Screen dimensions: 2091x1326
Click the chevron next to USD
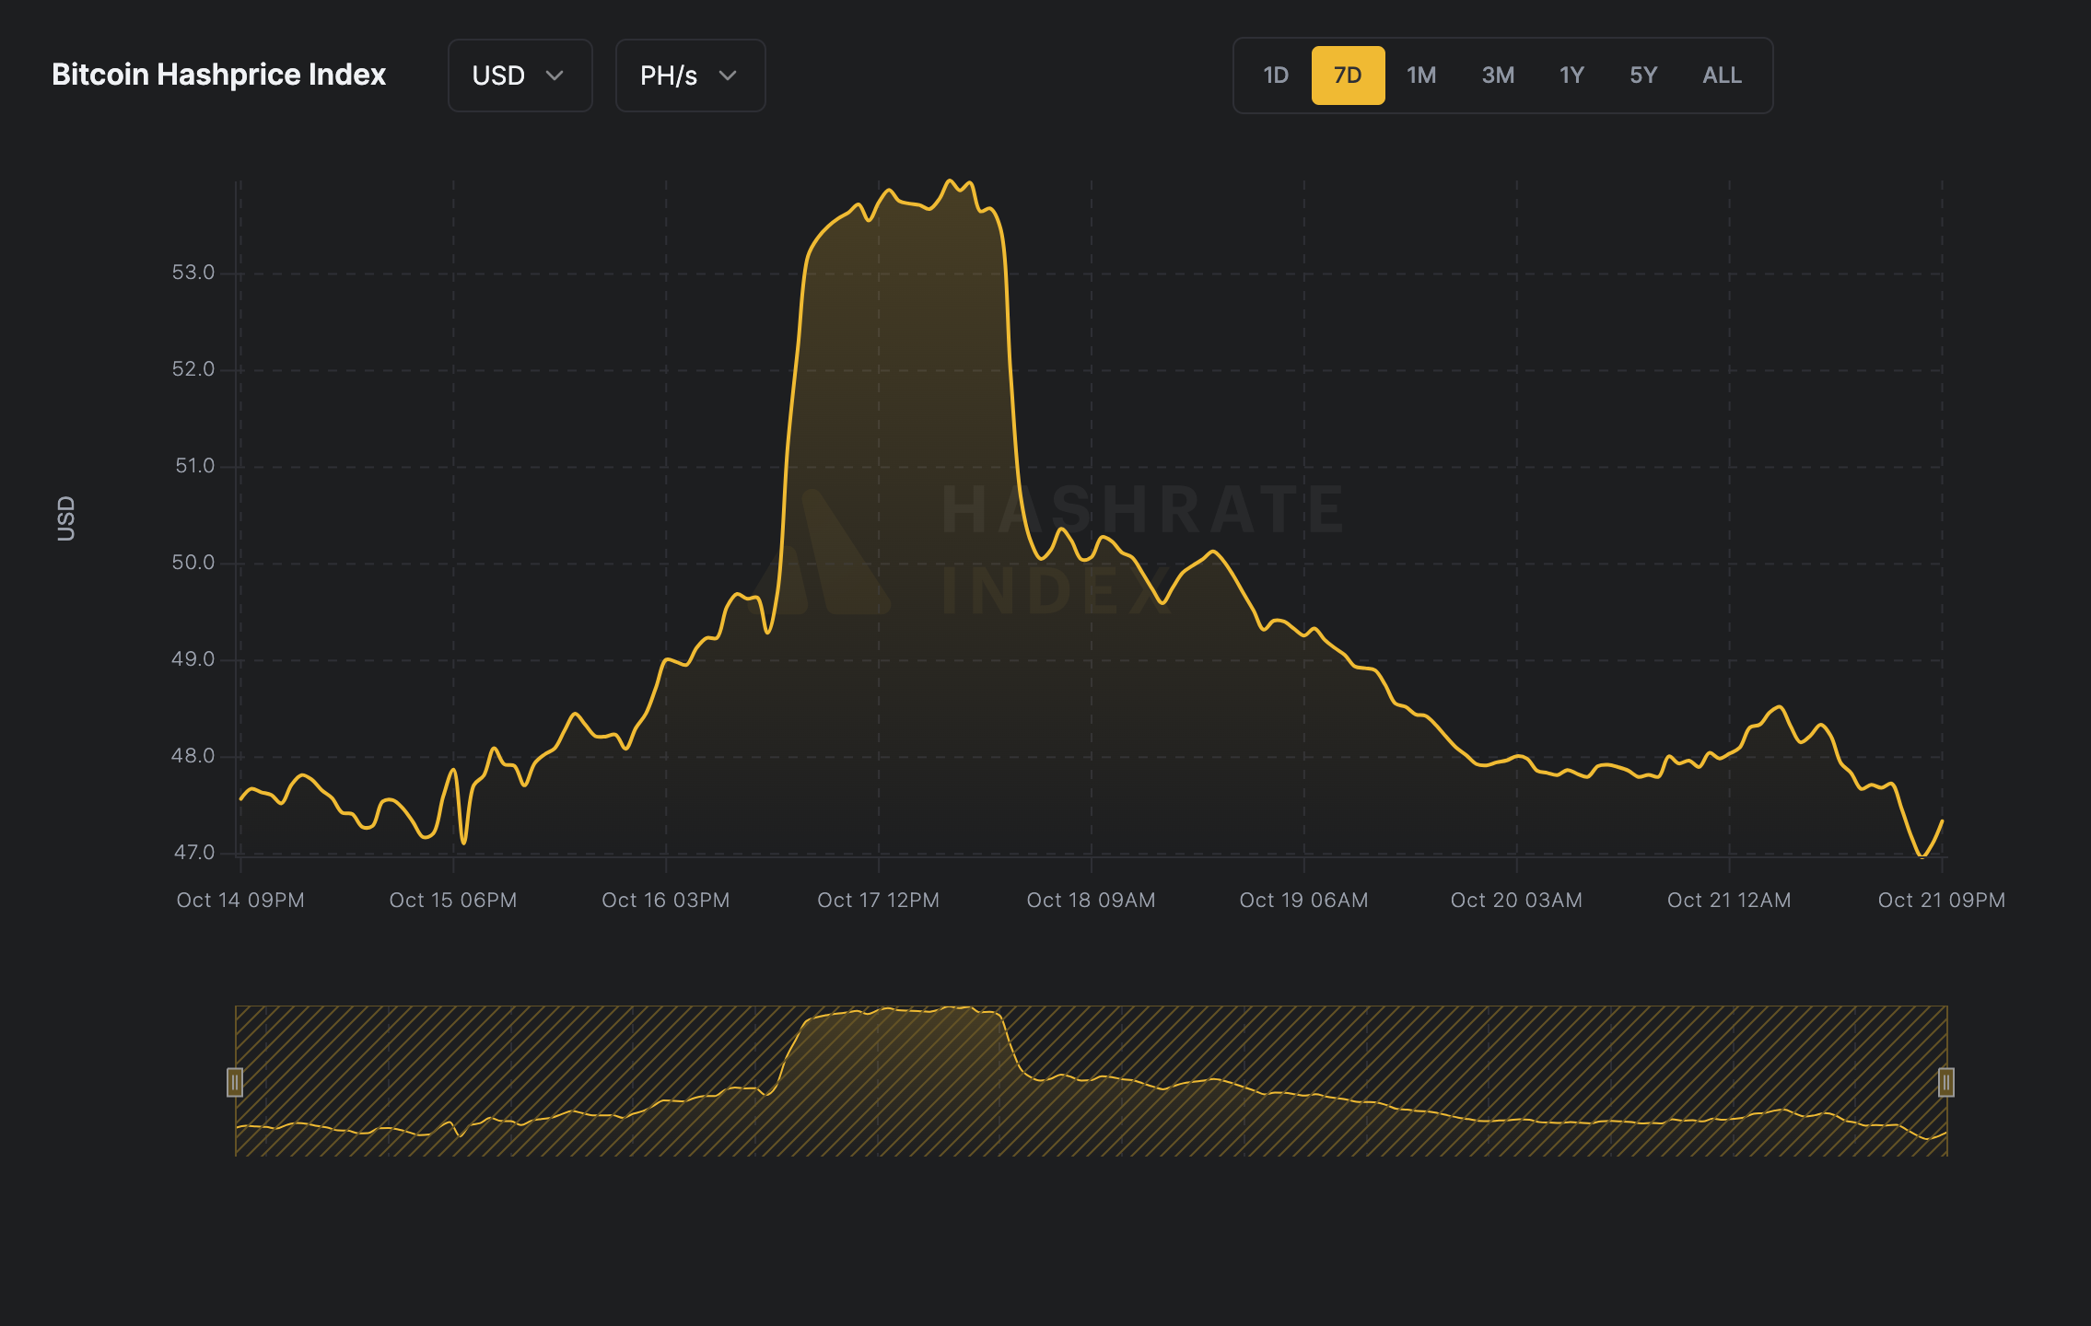point(556,77)
